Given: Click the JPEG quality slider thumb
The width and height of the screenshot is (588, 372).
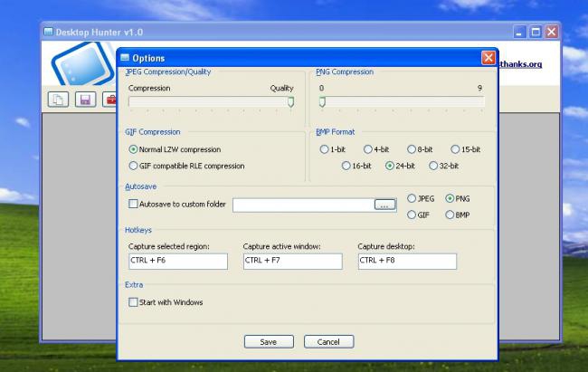Looking at the screenshot, I should click(291, 101).
